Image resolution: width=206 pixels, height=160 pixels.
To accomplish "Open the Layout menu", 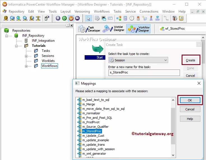I will click(65, 11).
